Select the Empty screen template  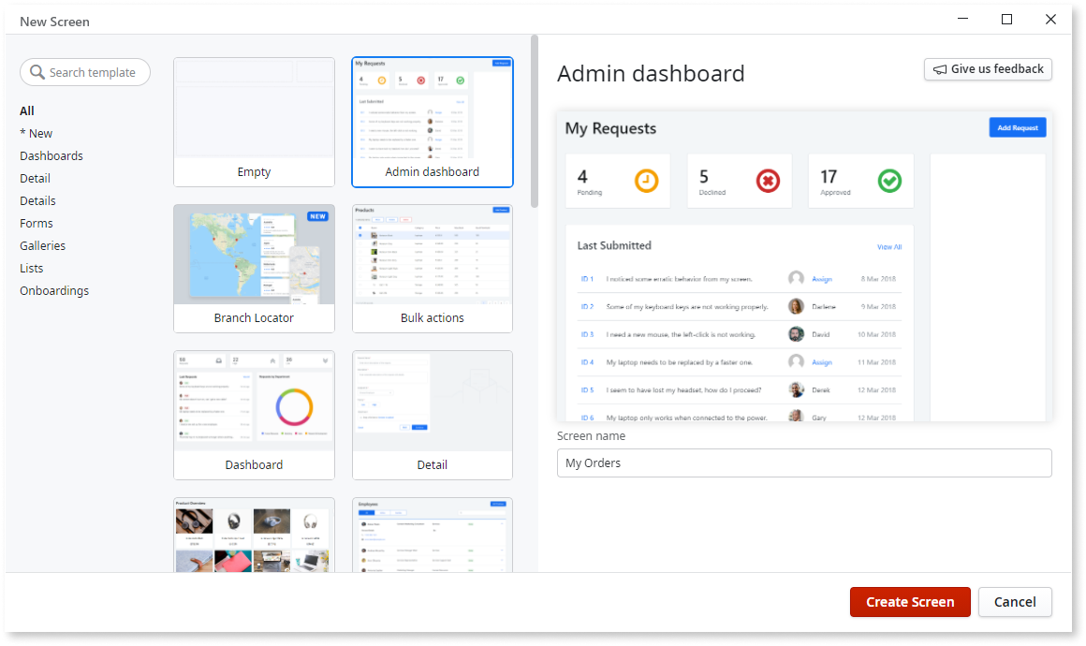[x=254, y=122]
